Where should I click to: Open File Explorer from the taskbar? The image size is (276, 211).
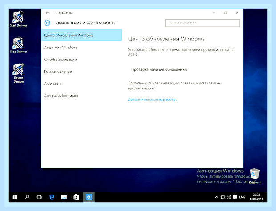tap(64, 197)
